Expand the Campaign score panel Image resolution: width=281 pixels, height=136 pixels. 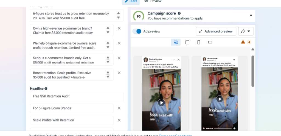point(251,16)
